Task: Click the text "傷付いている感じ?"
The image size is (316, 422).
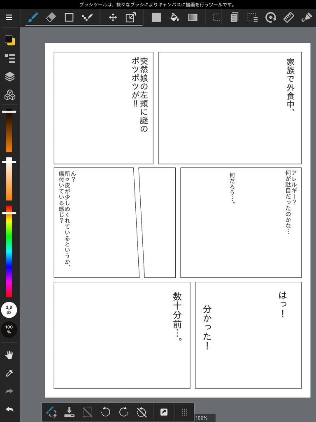Action: click(x=61, y=197)
